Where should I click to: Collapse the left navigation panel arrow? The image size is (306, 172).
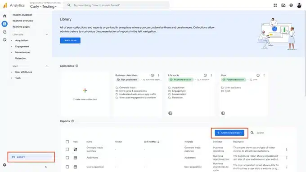click(46, 167)
